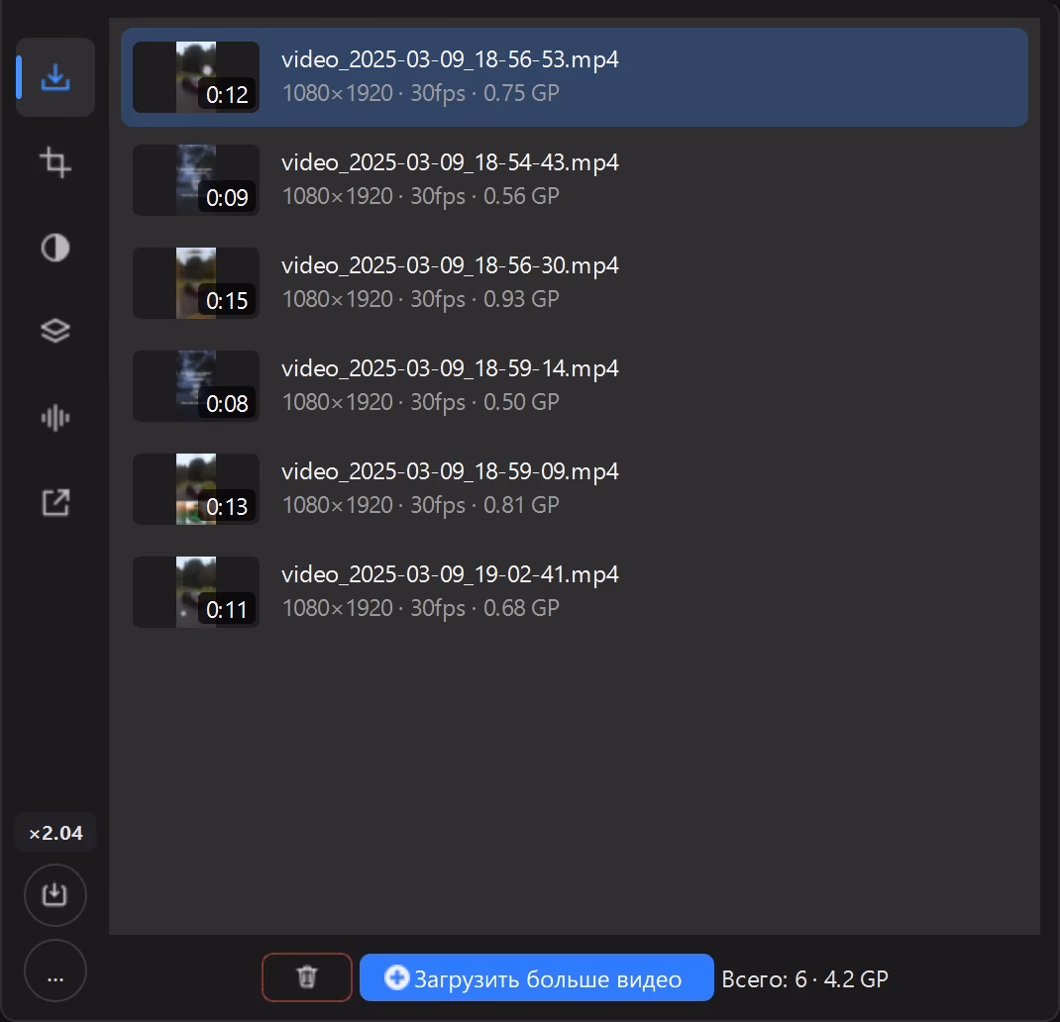Click the 0:08 duration video thumbnail
This screenshot has width=1060, height=1022.
pyautogui.click(x=196, y=386)
